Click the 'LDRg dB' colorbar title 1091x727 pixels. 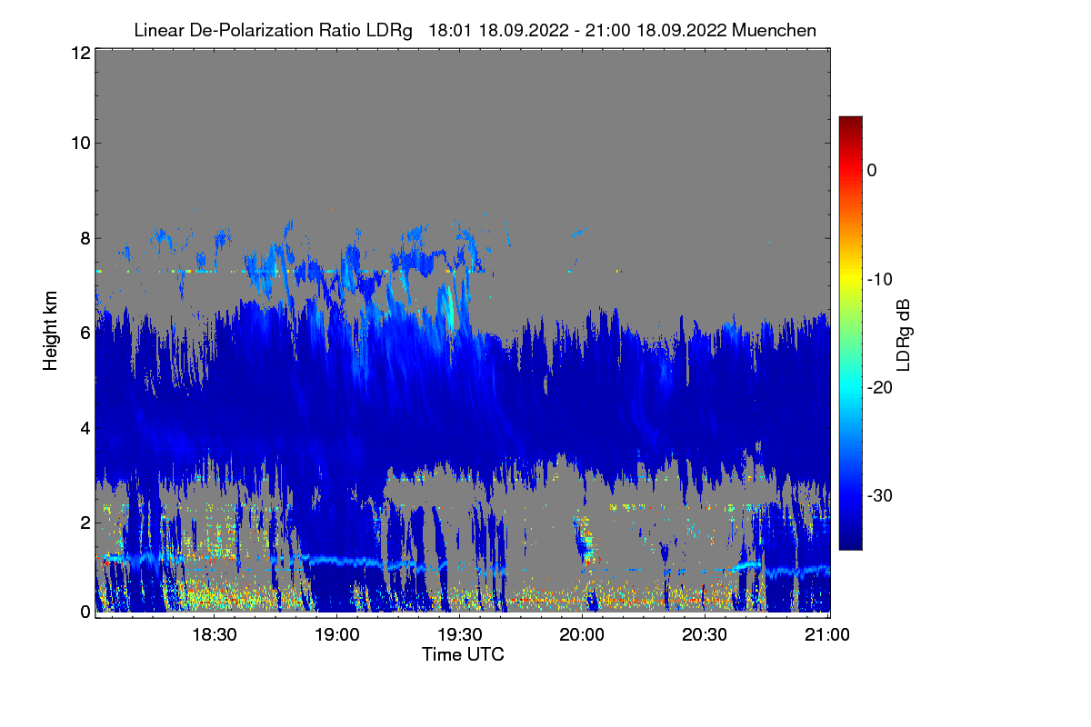tap(904, 334)
